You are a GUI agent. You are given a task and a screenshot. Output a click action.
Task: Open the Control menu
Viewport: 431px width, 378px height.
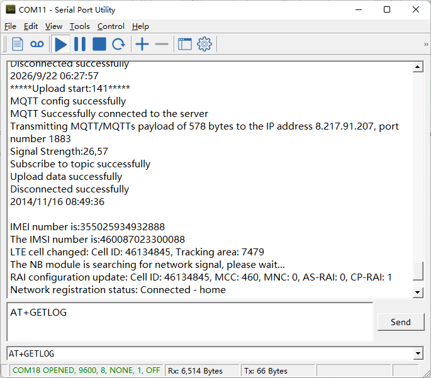coord(111,26)
